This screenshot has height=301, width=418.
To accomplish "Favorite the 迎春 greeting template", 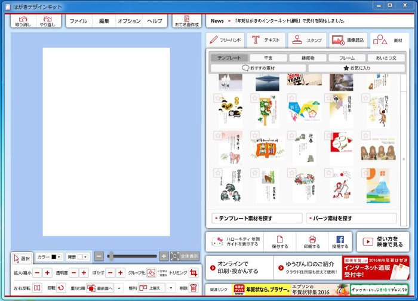I will click(292, 136).
